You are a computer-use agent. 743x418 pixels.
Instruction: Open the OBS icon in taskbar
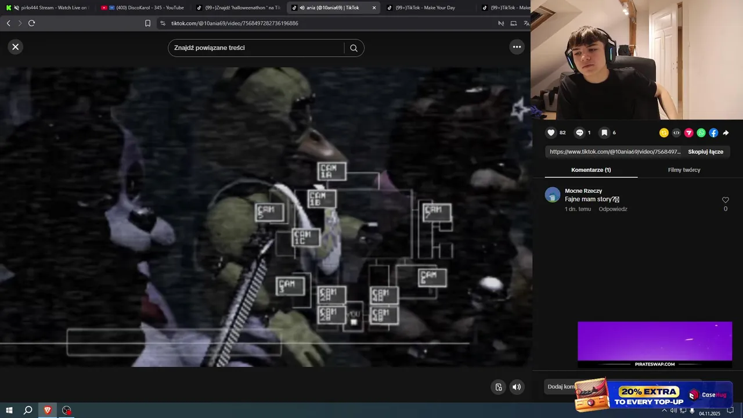pyautogui.click(x=67, y=410)
